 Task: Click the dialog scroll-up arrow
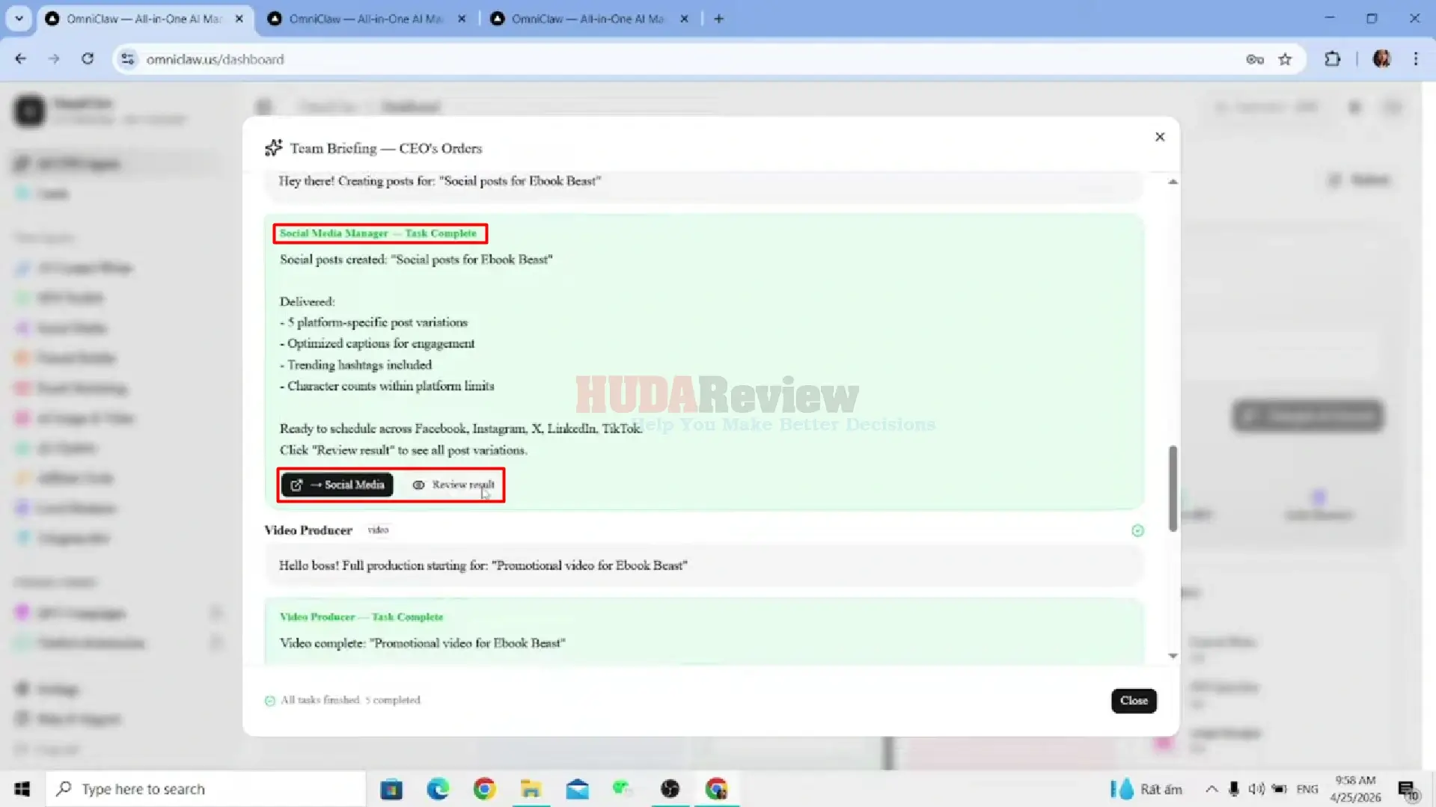point(1173,182)
